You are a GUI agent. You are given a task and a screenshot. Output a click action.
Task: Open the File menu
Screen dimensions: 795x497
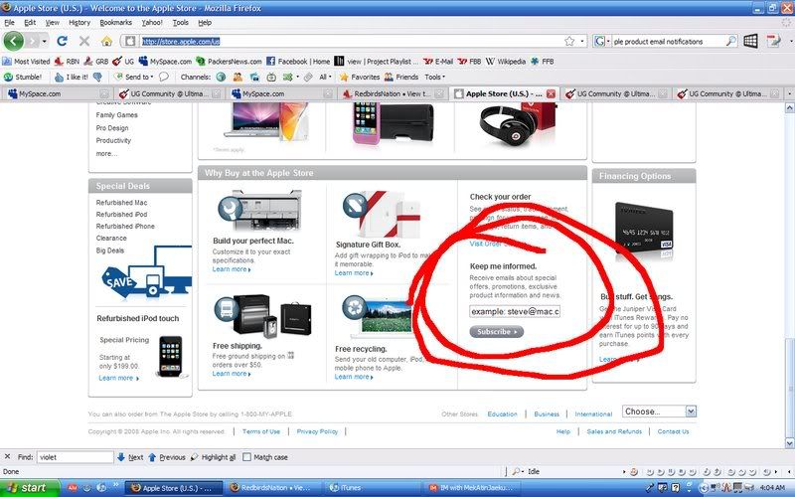[10, 22]
